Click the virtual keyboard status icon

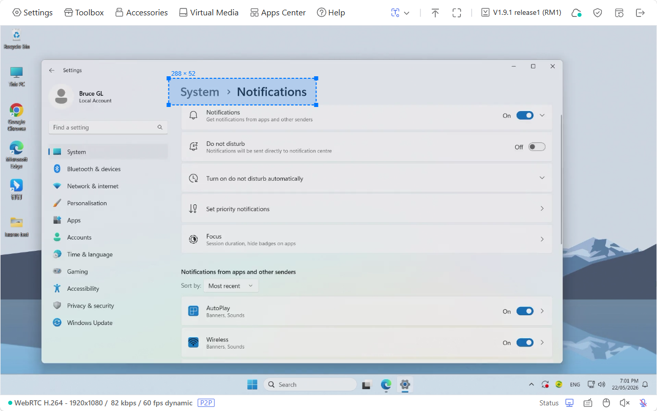588,403
